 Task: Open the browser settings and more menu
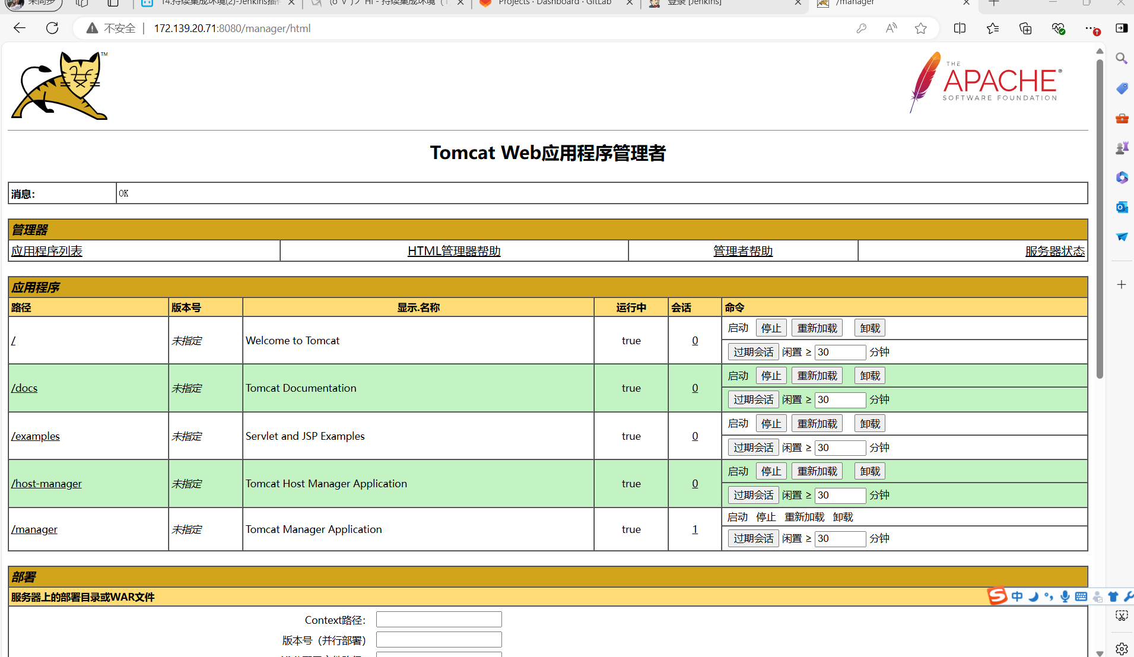pyautogui.click(x=1091, y=28)
